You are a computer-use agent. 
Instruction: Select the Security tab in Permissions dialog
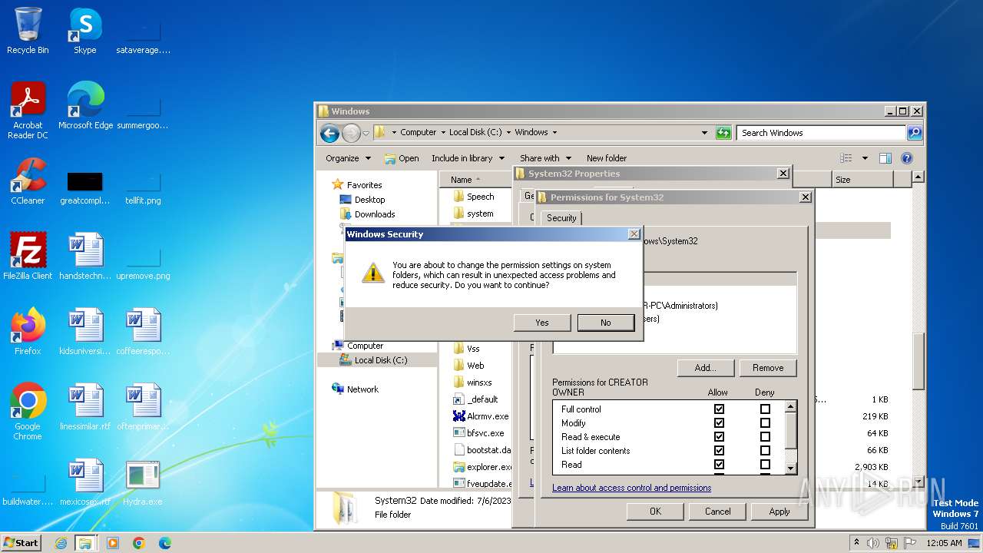tap(561, 218)
